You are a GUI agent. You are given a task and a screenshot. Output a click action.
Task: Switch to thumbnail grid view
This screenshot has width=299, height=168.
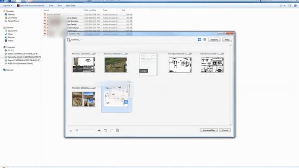point(199,40)
